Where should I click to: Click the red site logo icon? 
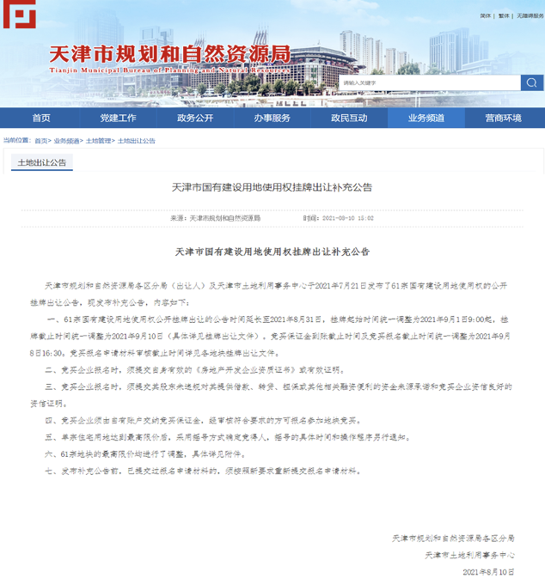20,14
